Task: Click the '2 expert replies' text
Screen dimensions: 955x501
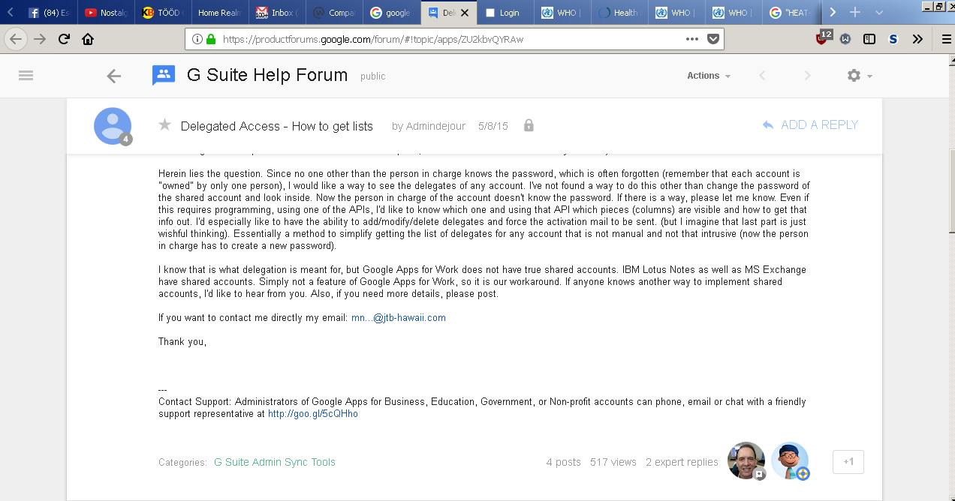Action: click(x=682, y=462)
